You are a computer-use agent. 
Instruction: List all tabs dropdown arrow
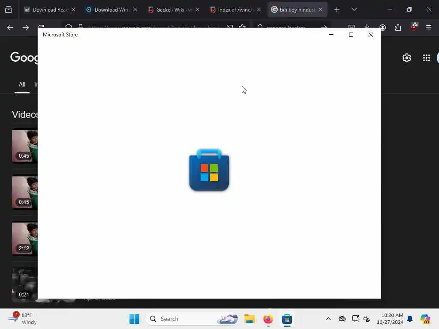point(354,9)
